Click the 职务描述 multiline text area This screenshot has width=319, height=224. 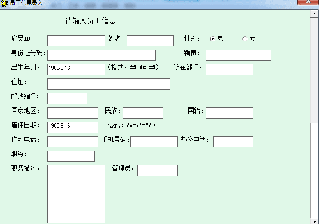76,194
